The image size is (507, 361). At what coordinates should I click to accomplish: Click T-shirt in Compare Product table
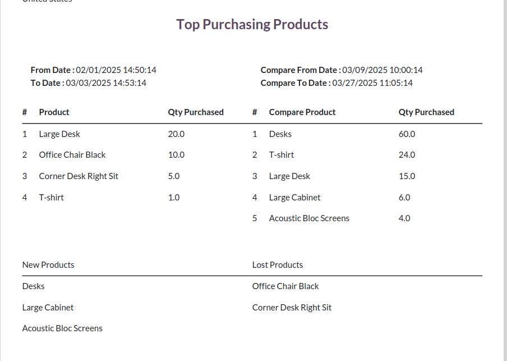coord(282,155)
